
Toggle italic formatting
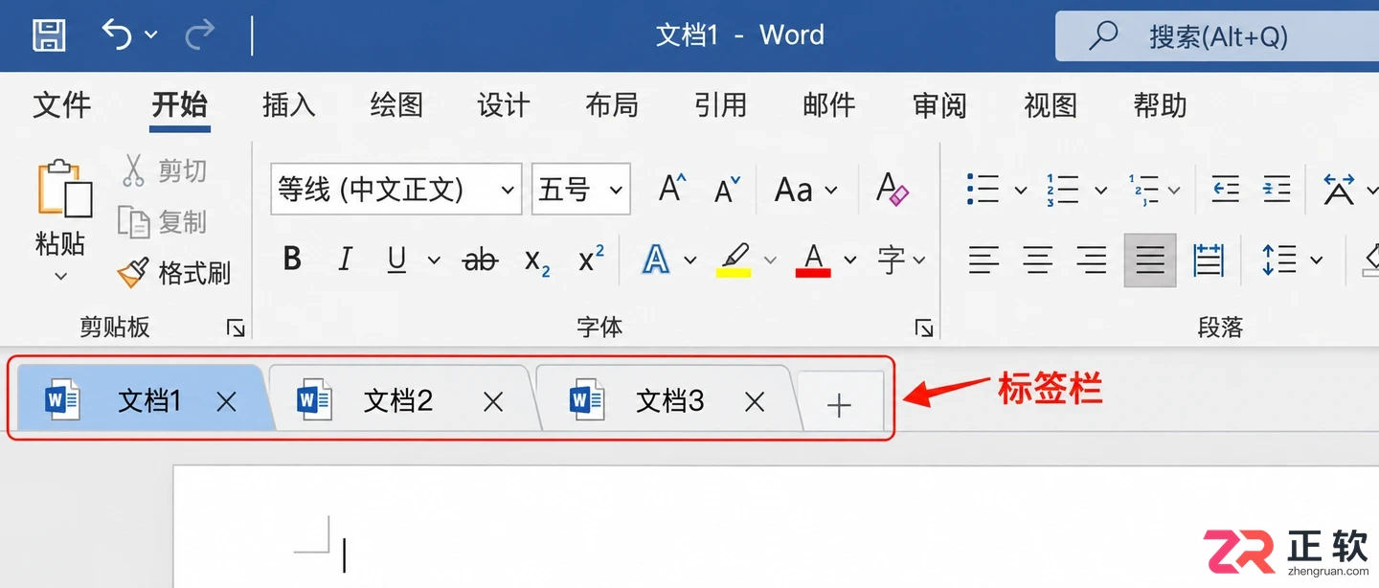346,259
